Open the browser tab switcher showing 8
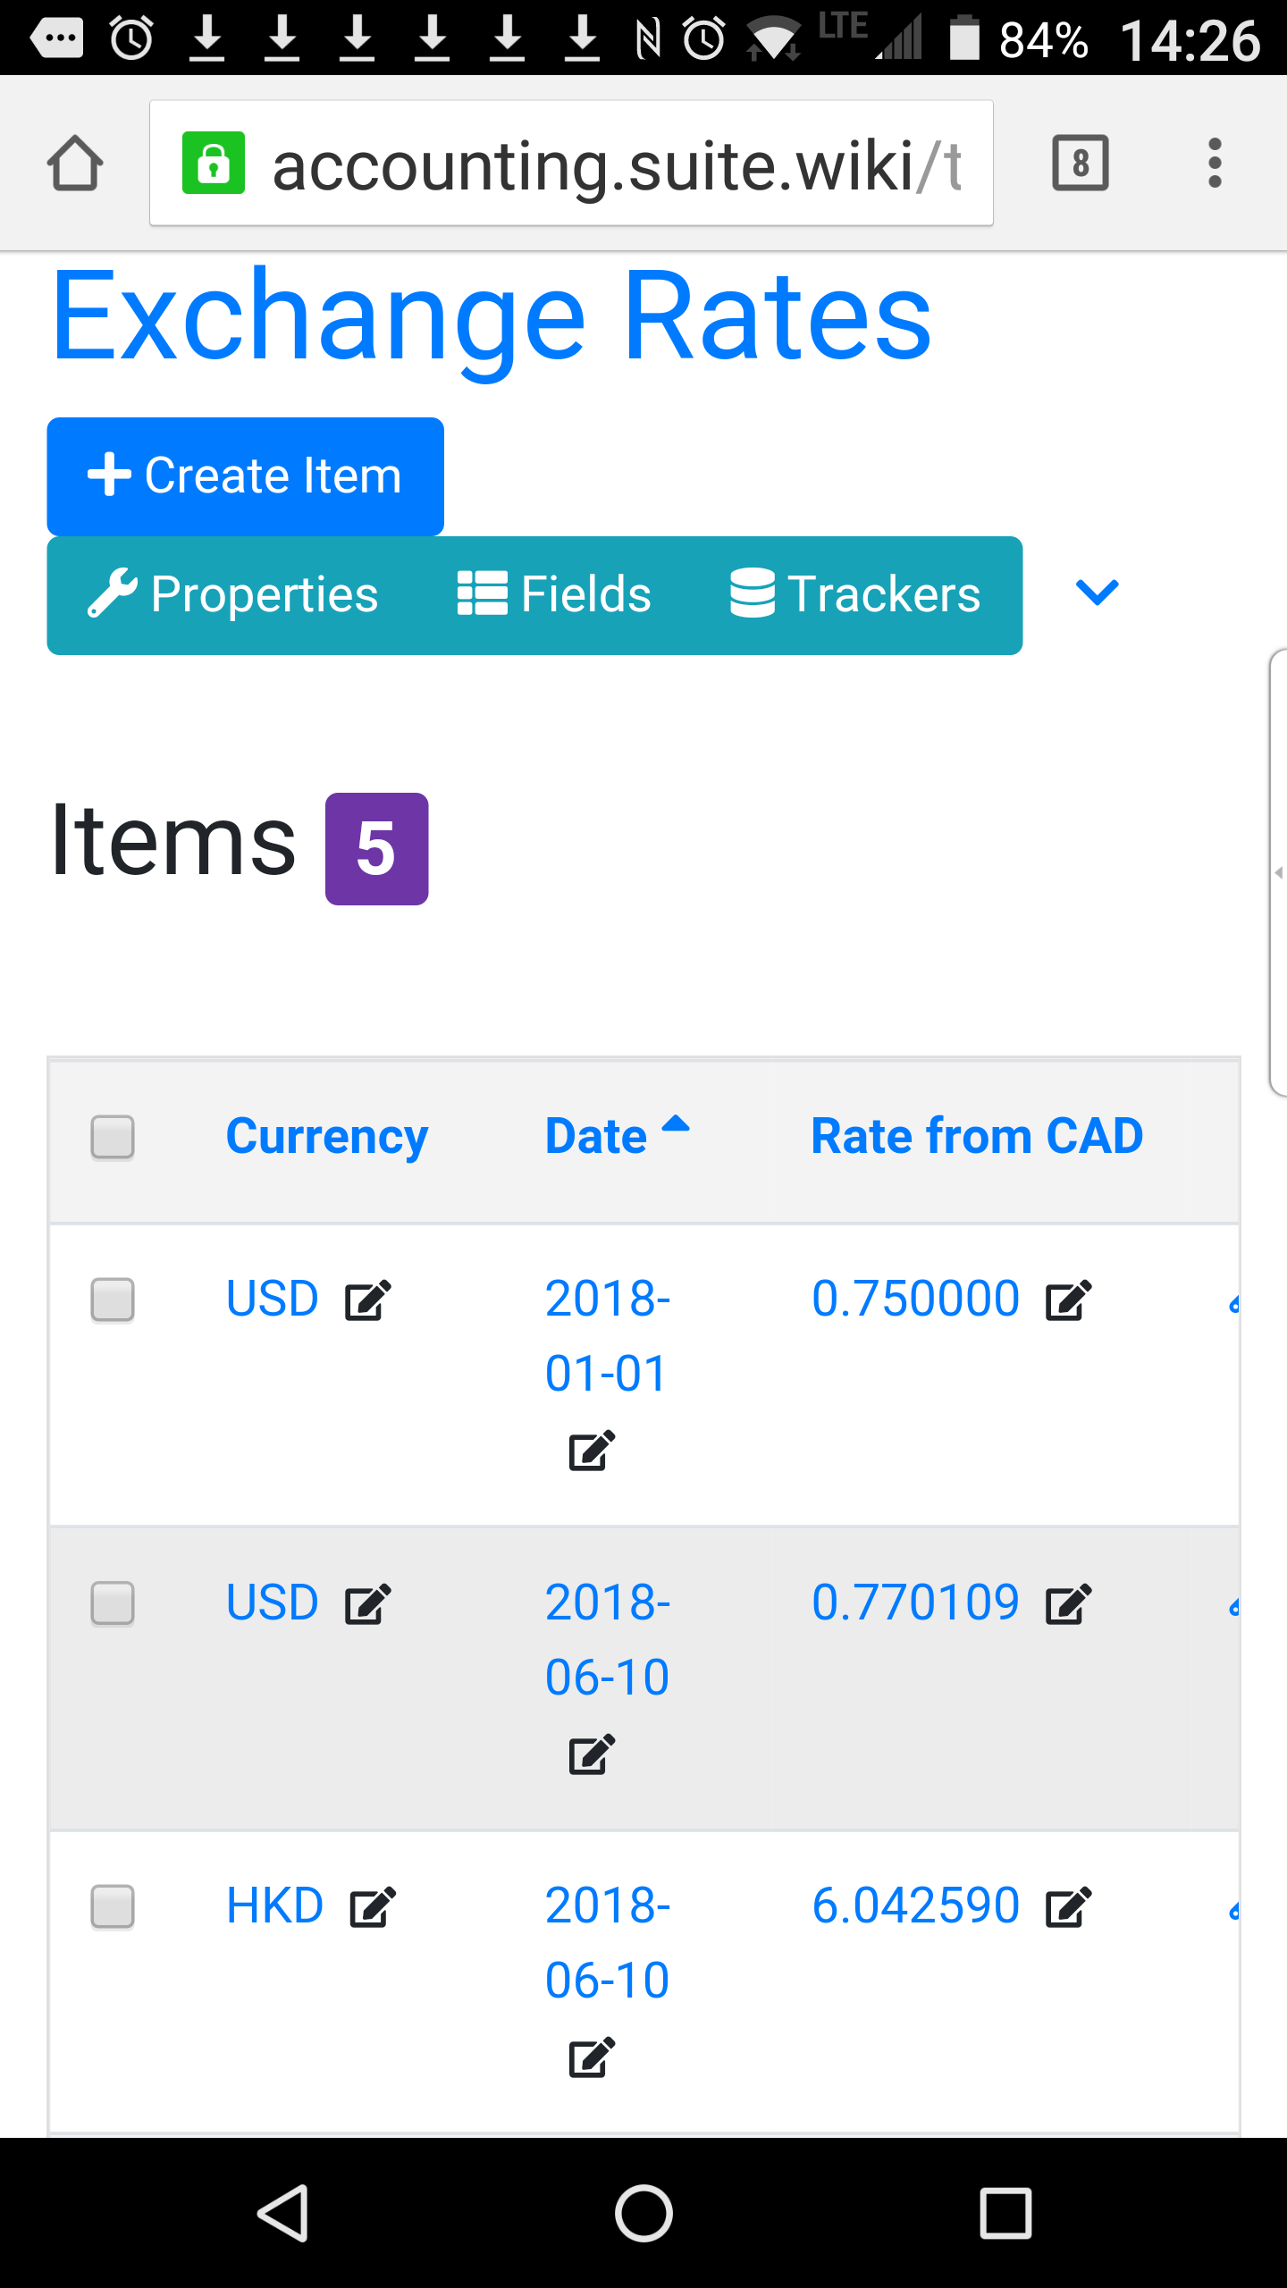This screenshot has height=2288, width=1287. click(x=1081, y=163)
